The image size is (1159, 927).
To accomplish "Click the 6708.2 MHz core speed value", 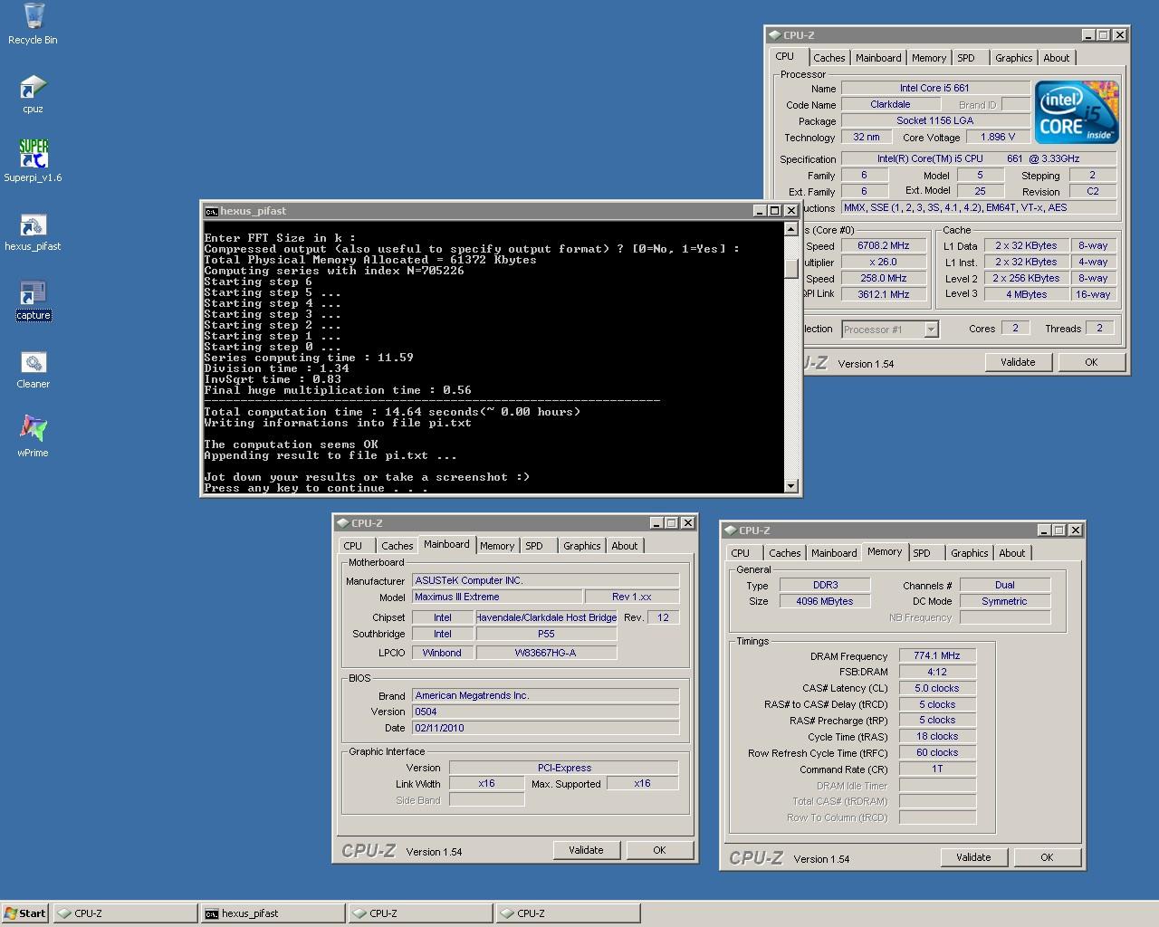I will pos(883,245).
